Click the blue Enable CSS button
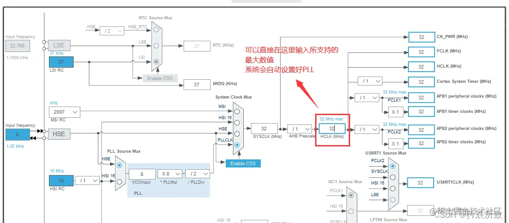The height and width of the screenshot is (223, 509). [243, 163]
